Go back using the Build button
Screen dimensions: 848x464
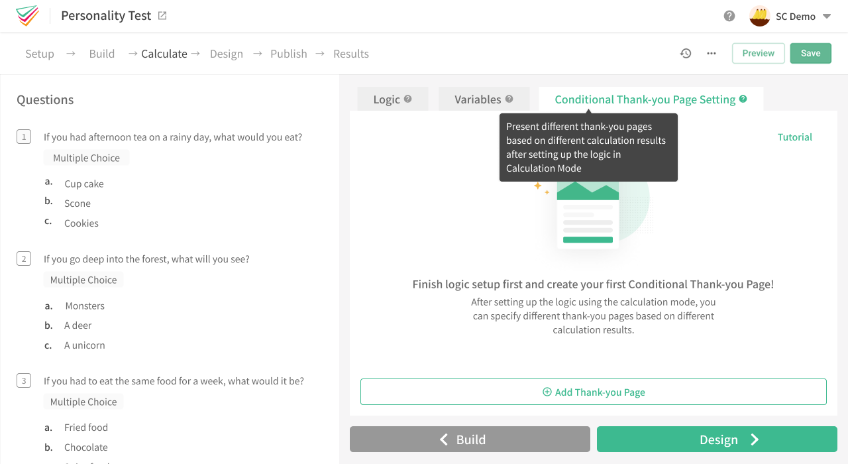[x=469, y=439]
